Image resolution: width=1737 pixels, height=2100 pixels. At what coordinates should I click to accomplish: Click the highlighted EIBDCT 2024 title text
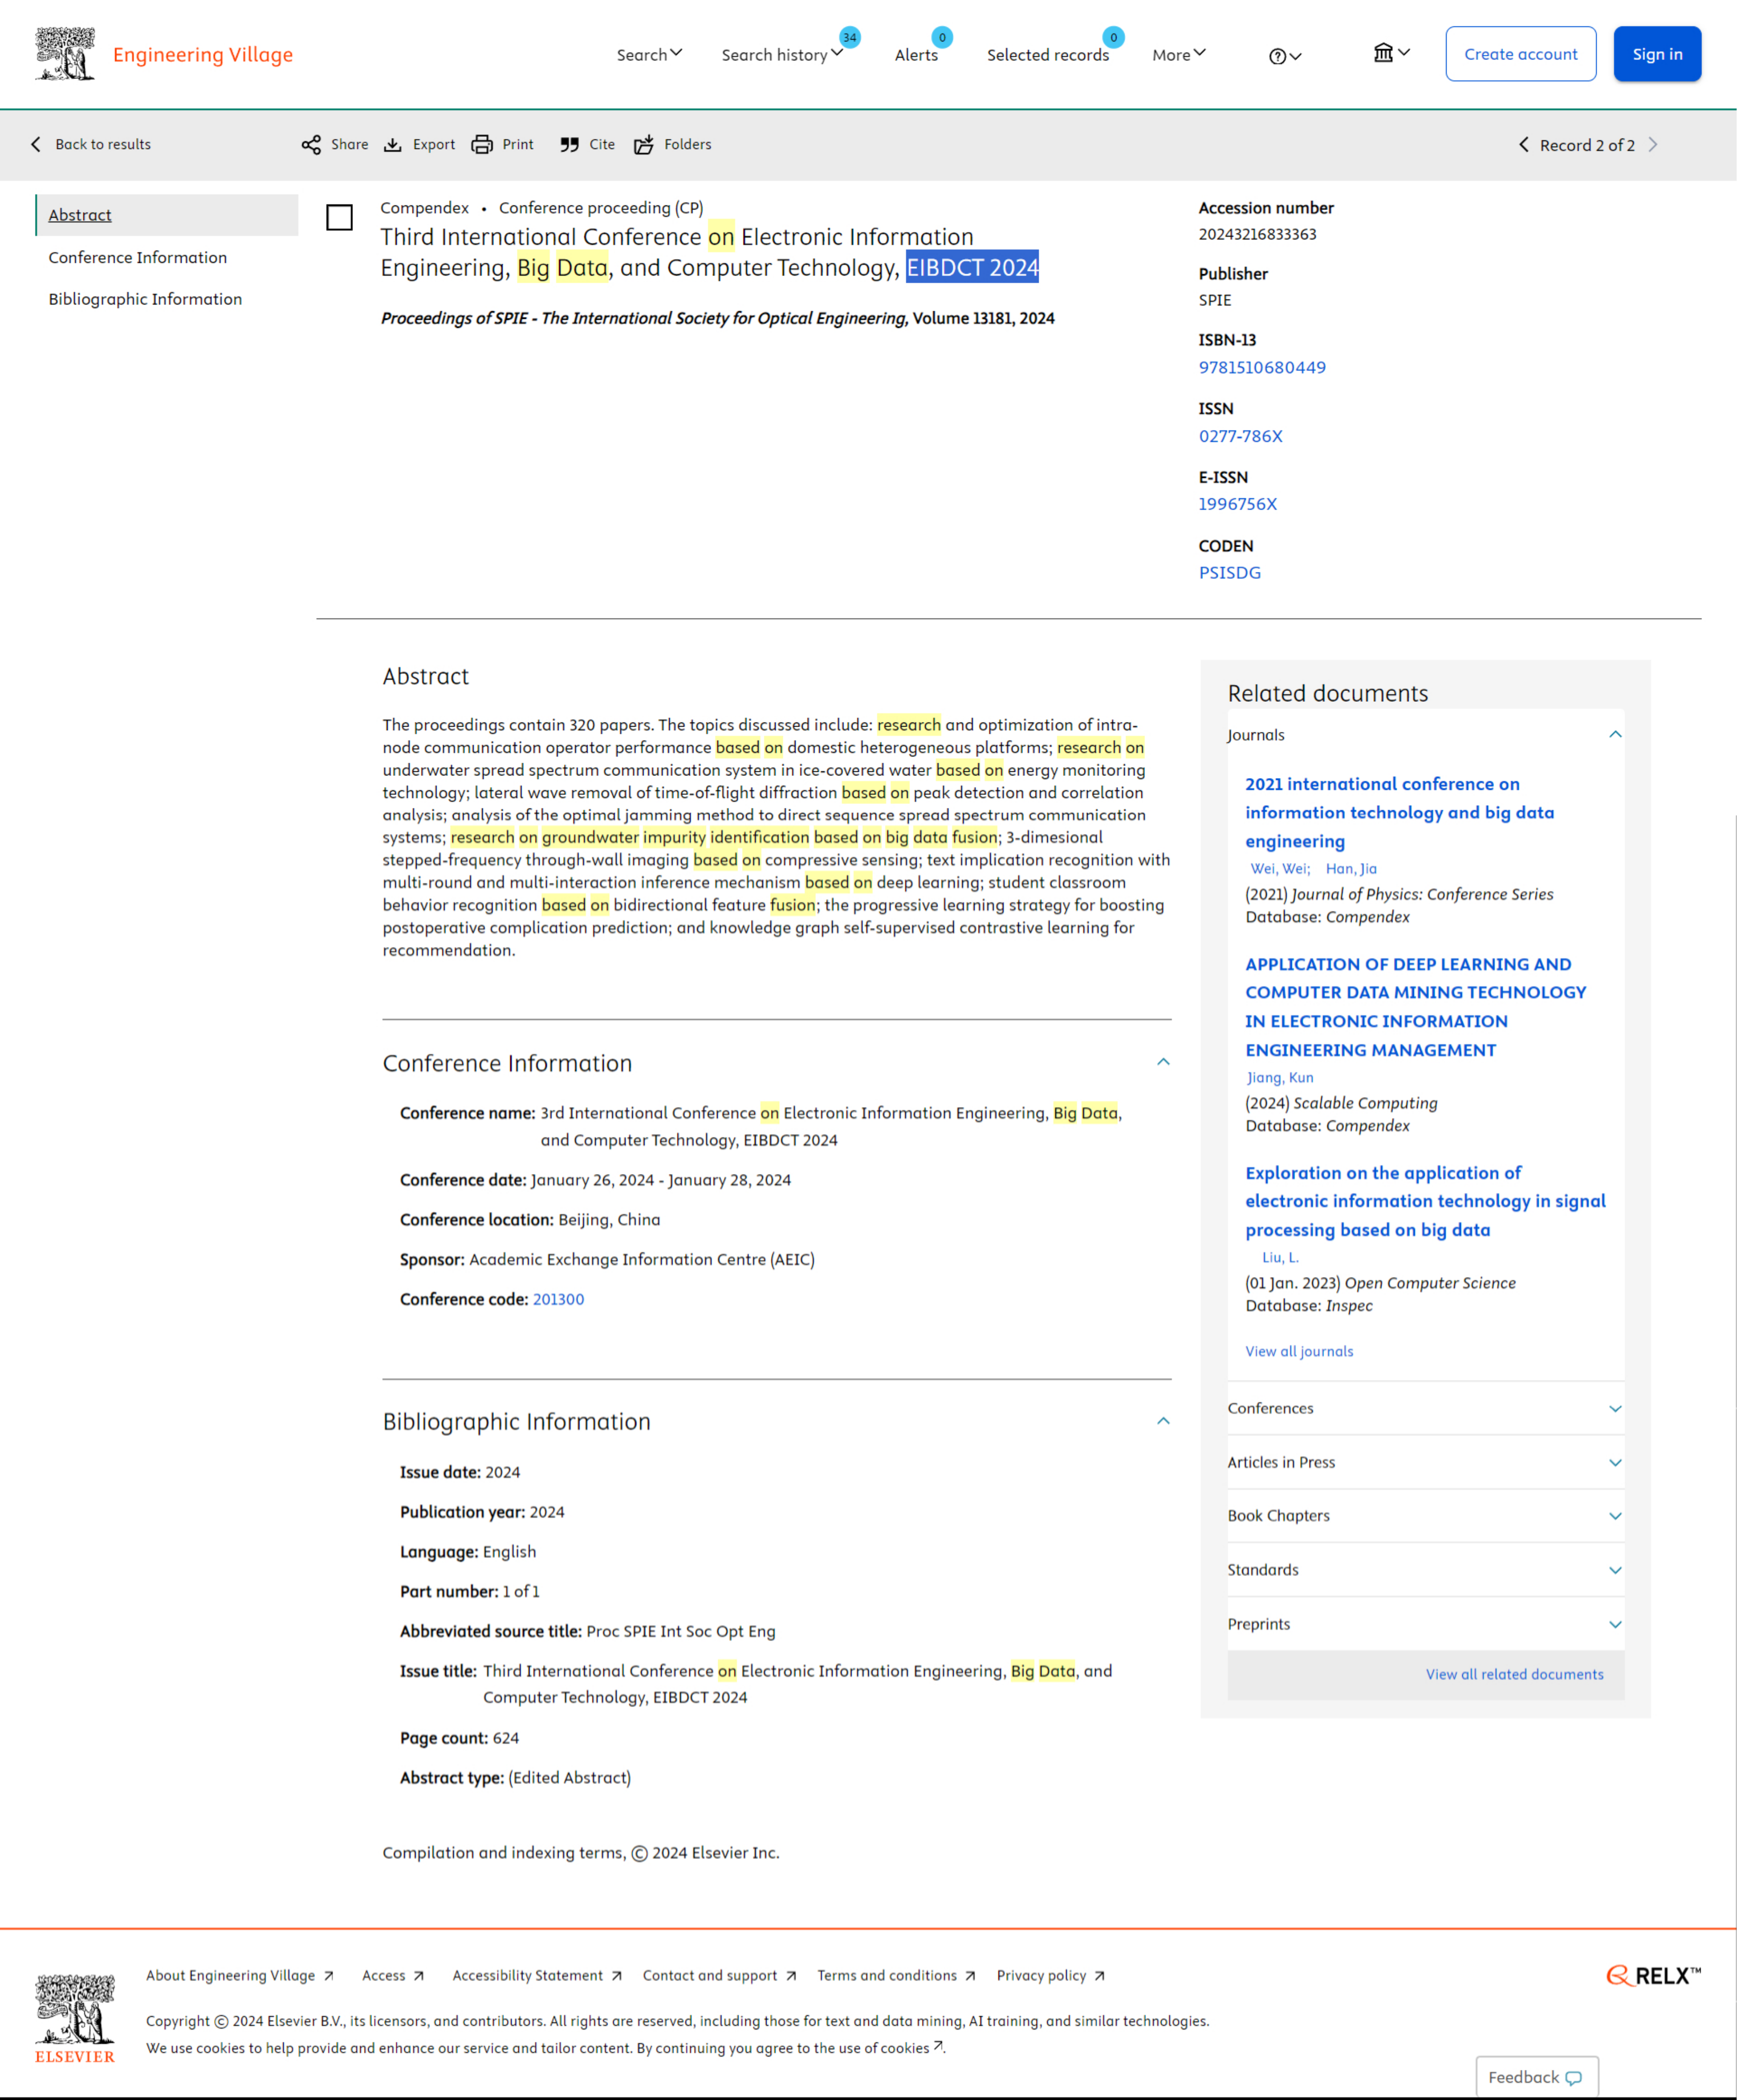[x=972, y=267]
